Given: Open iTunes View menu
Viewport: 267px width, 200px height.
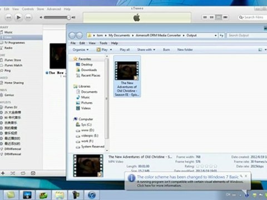Looking at the screenshot, I should coord(16,9).
